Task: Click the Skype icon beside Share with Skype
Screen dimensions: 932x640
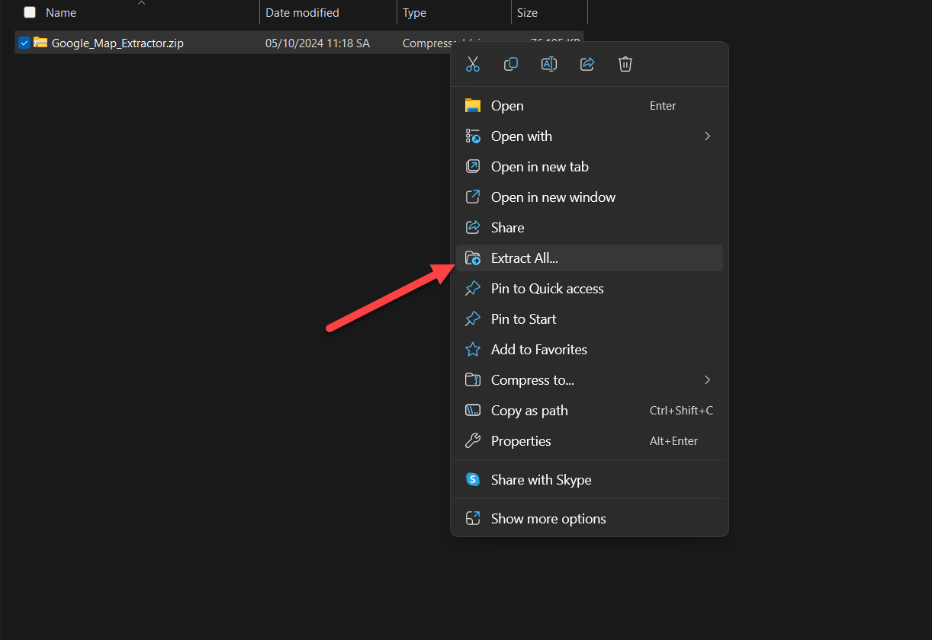Action: pyautogui.click(x=473, y=479)
